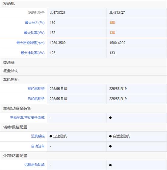The image size is (167, 170).
Task: Open the 主动刹车/主动安全系统 link
Action: [27, 118]
